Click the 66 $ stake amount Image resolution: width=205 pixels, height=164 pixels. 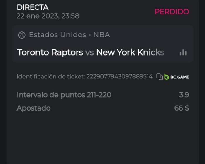coord(182,108)
